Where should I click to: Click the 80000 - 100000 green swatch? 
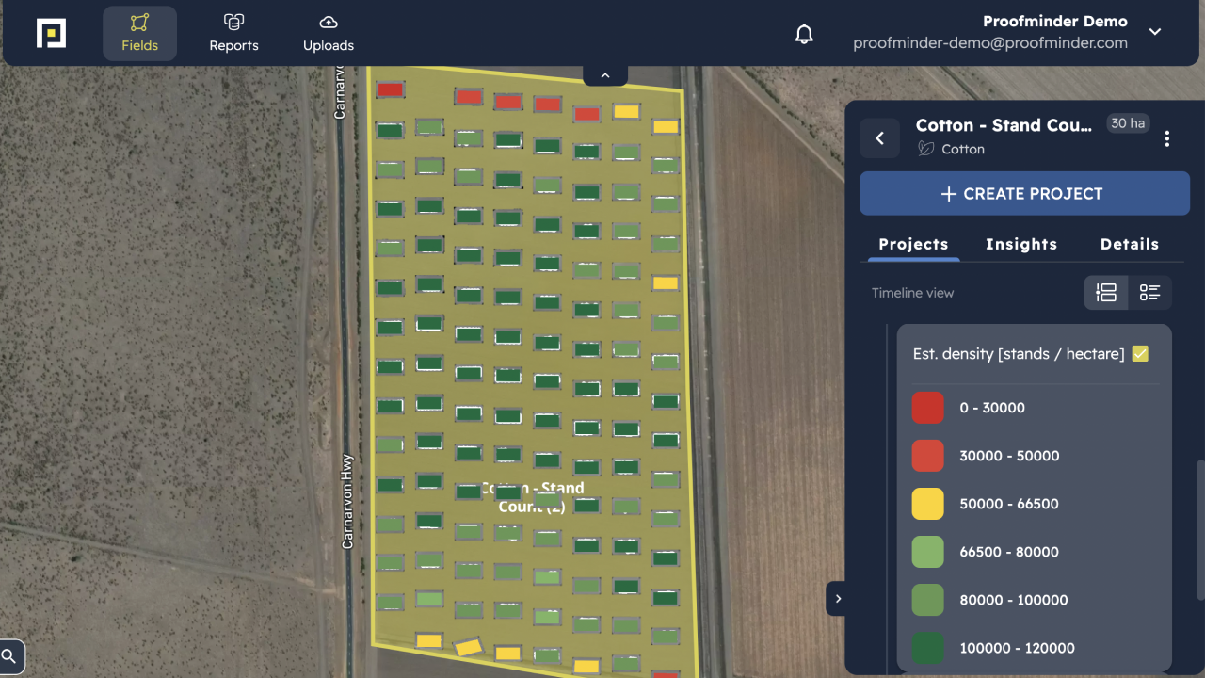(928, 600)
